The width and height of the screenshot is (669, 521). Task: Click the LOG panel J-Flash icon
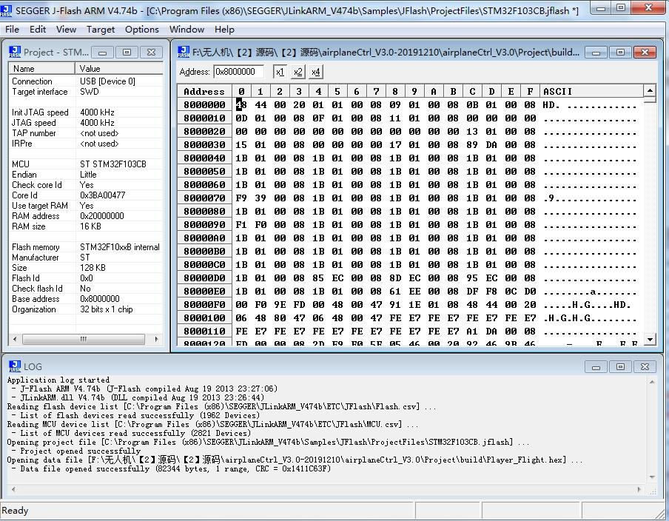tap(15, 366)
